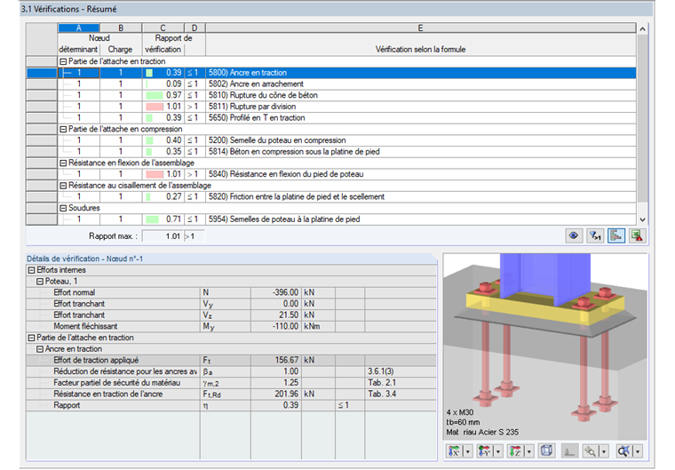675x470 pixels.
Task: Select column header C
Action: 163,28
